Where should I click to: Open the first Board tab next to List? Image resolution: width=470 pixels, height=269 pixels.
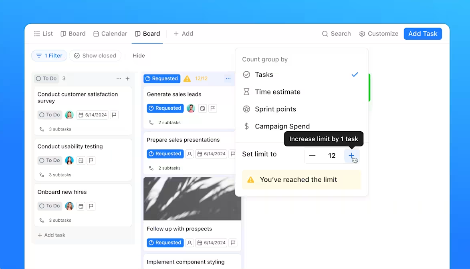click(73, 34)
